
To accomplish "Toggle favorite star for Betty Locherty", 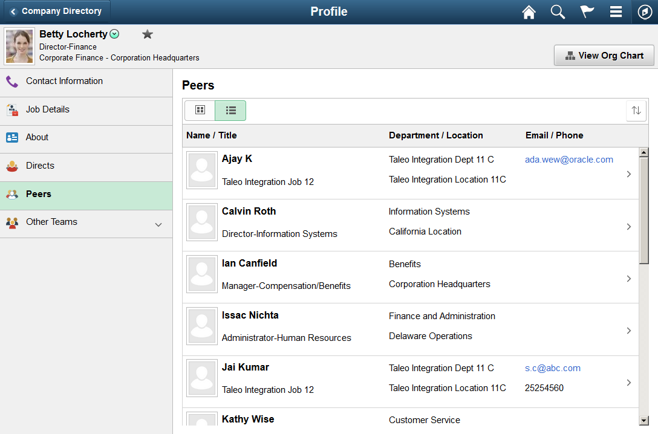I will (148, 34).
